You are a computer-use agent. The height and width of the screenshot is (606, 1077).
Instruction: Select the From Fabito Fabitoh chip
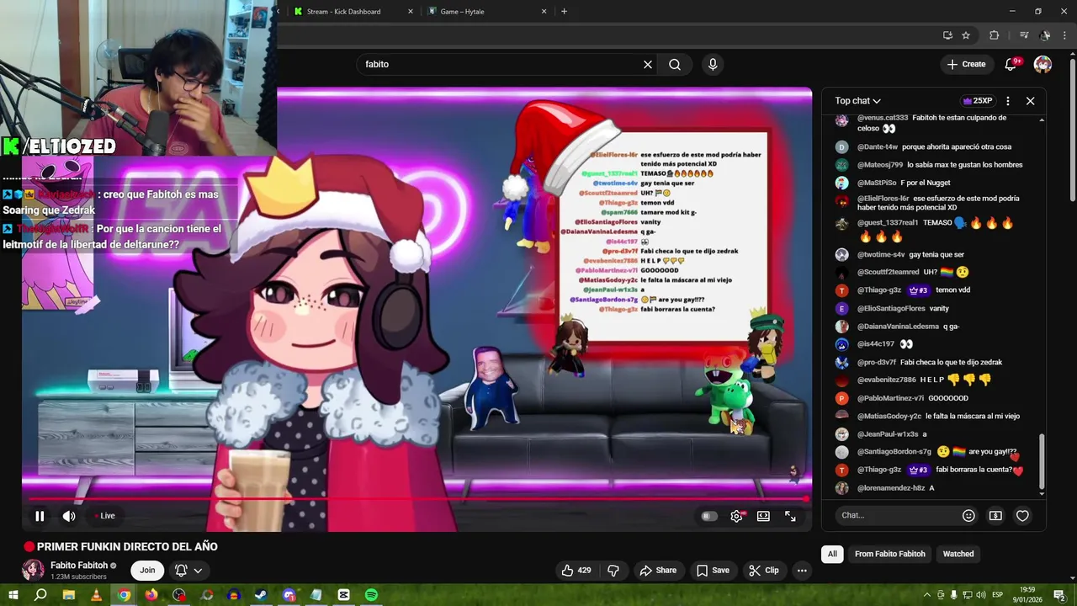pos(889,554)
